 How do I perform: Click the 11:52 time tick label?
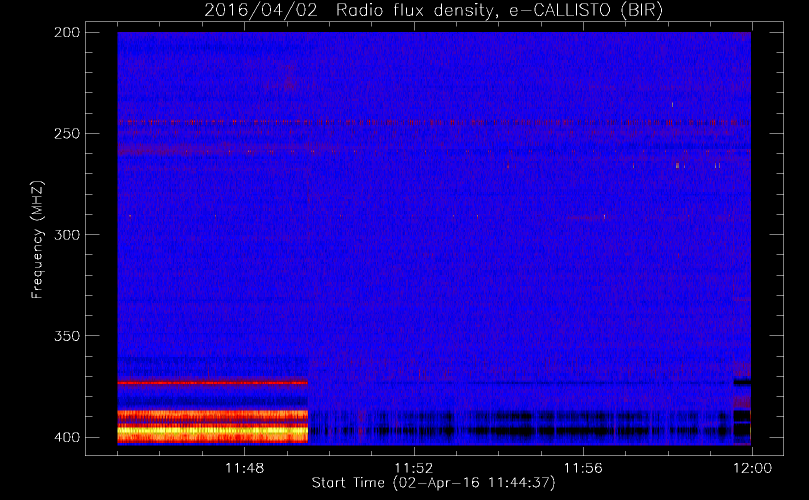pyautogui.click(x=413, y=468)
